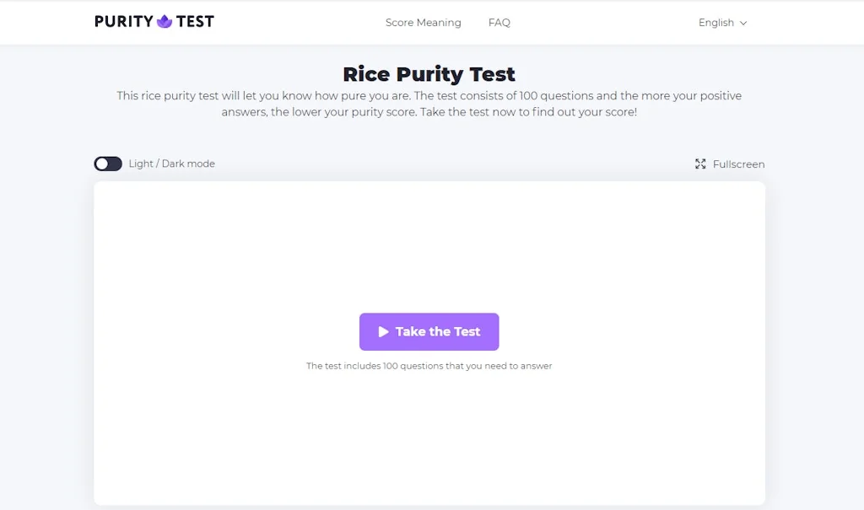864x510 pixels.
Task: Click the chevron beside English
Action: pos(742,24)
